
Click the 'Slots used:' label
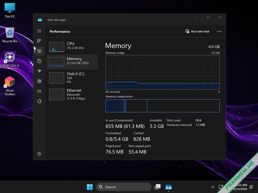[174, 120]
